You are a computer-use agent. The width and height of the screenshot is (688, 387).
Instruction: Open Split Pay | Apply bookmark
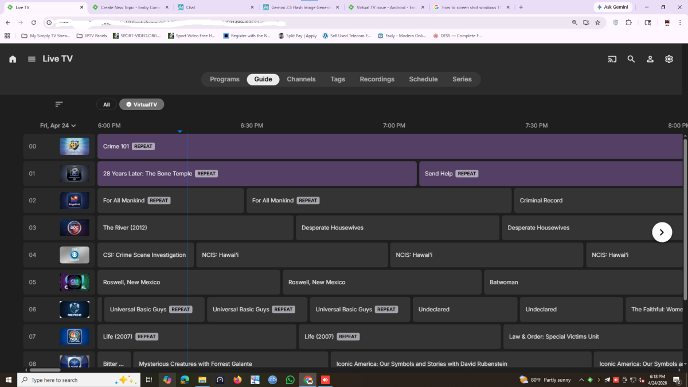[298, 36]
